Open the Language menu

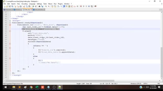[x=32, y=4]
